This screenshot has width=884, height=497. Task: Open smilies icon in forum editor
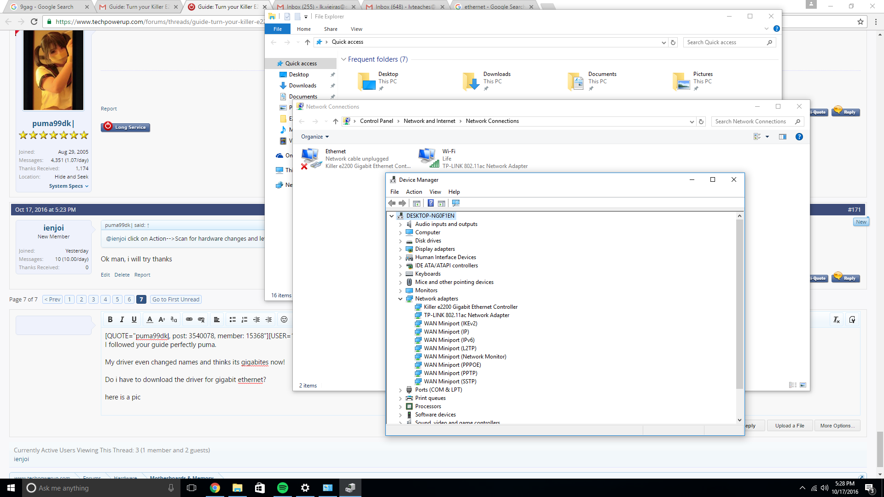284,319
